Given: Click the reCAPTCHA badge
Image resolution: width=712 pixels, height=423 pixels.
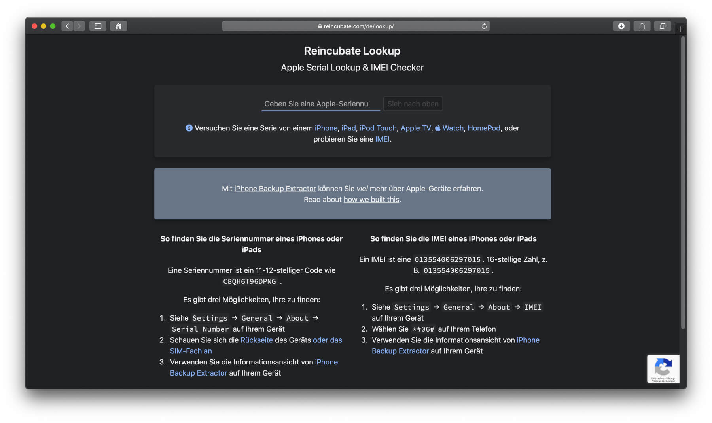Looking at the screenshot, I should tap(663, 369).
